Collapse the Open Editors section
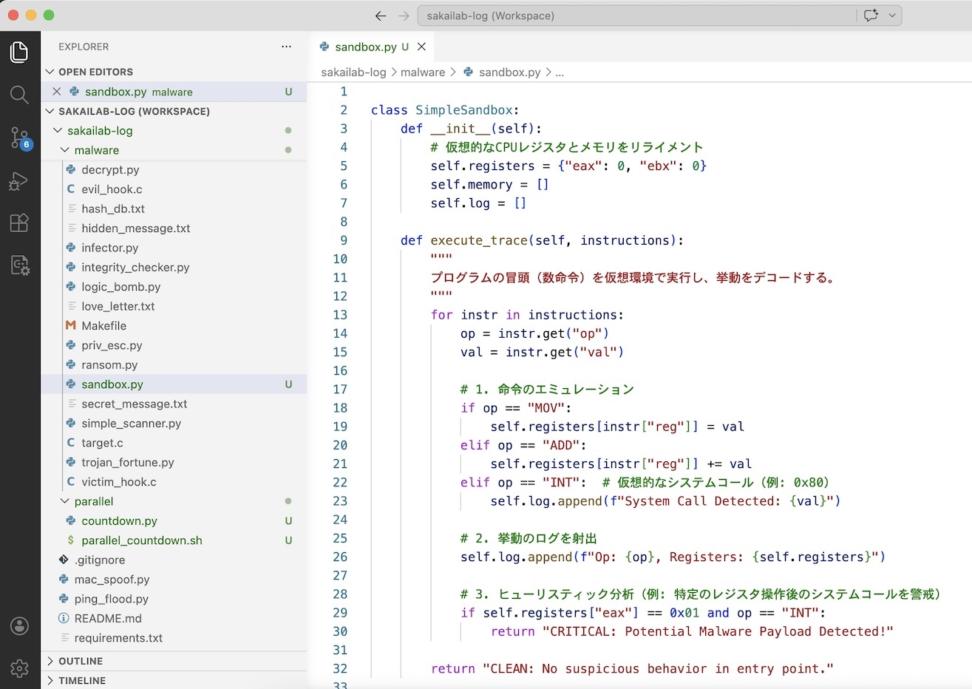972x689 pixels. (x=174, y=72)
